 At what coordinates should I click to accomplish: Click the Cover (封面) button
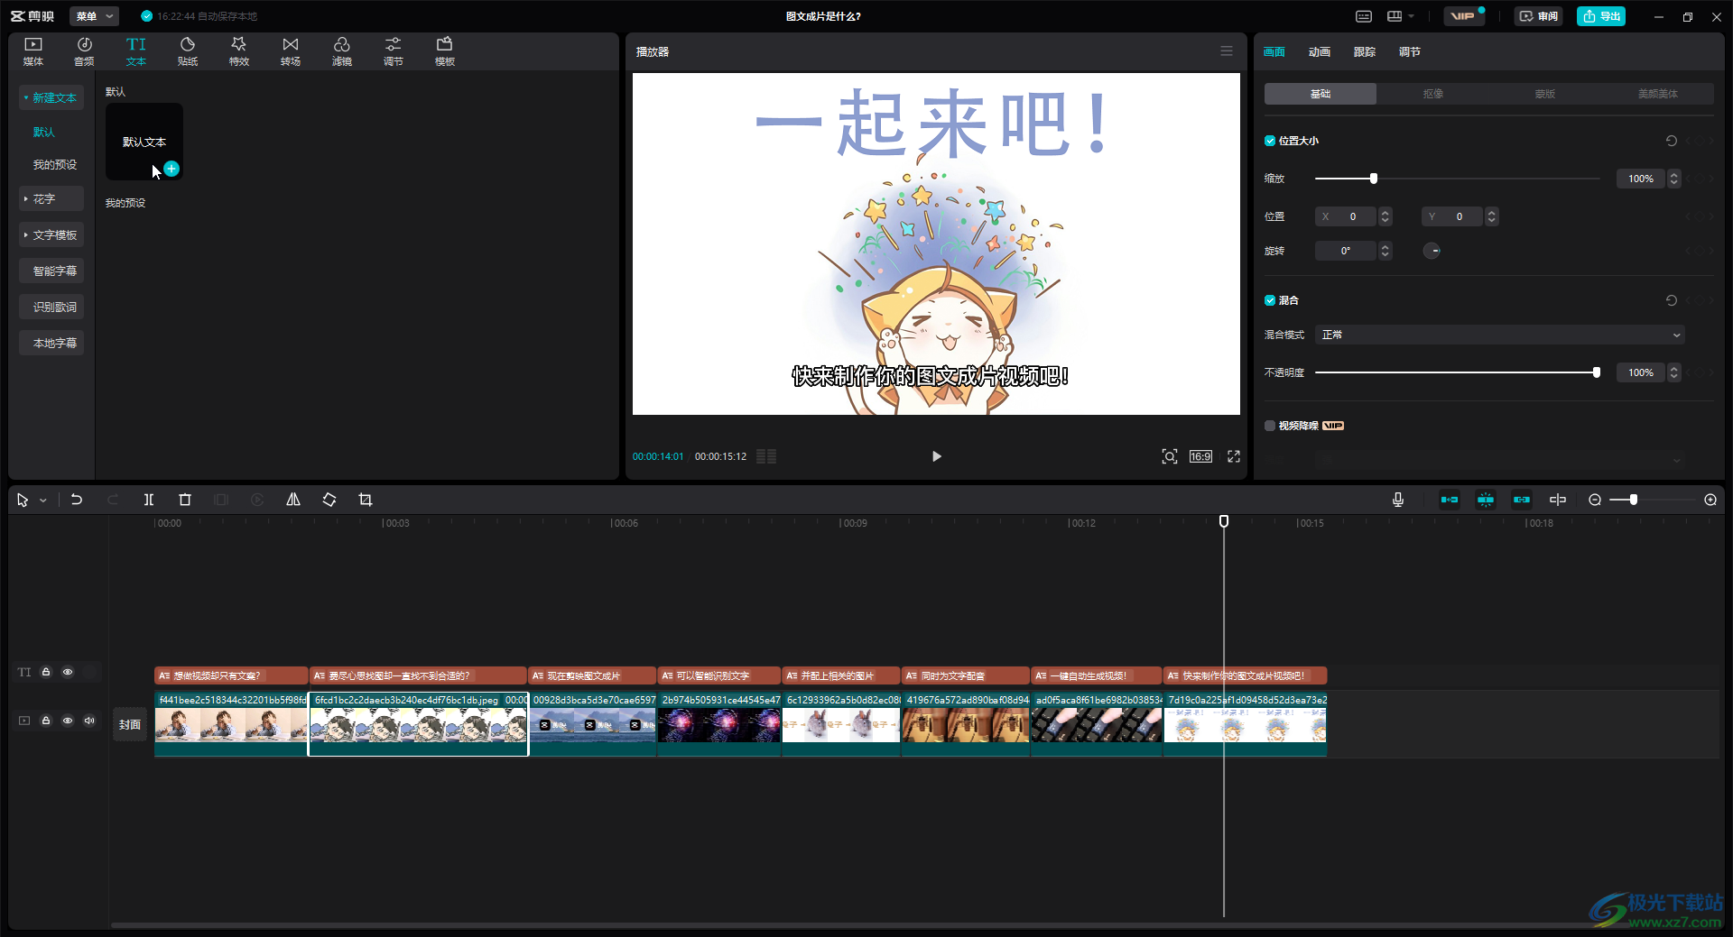pyautogui.click(x=130, y=724)
